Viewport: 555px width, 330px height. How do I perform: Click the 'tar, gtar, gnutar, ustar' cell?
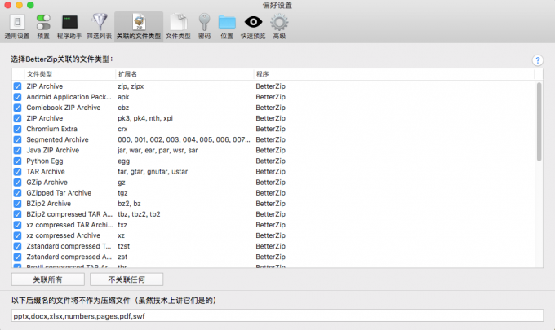pyautogui.click(x=153, y=171)
